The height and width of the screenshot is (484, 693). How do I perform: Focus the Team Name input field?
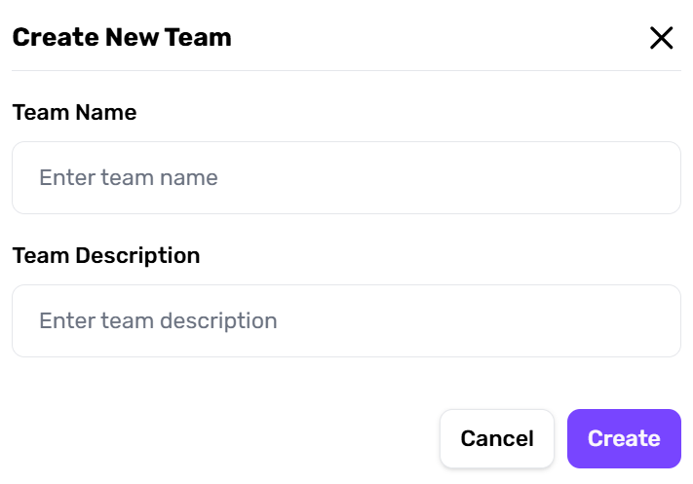click(x=346, y=177)
